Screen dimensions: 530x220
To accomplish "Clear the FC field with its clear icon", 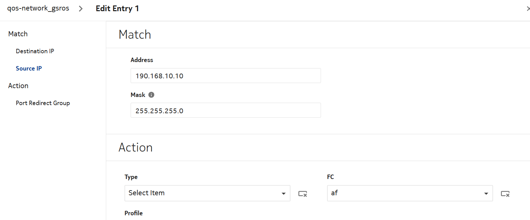I will (x=505, y=194).
